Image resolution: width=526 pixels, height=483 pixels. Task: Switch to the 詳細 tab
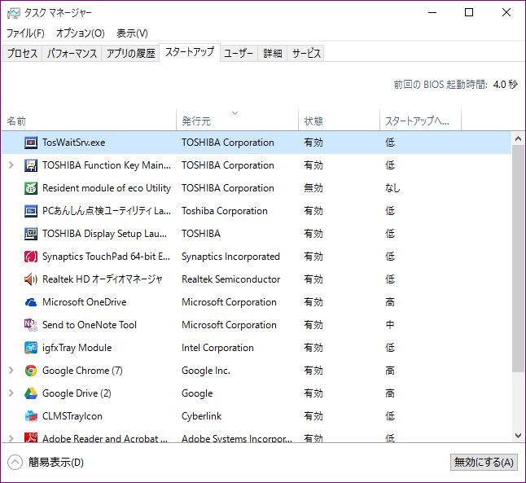(273, 54)
